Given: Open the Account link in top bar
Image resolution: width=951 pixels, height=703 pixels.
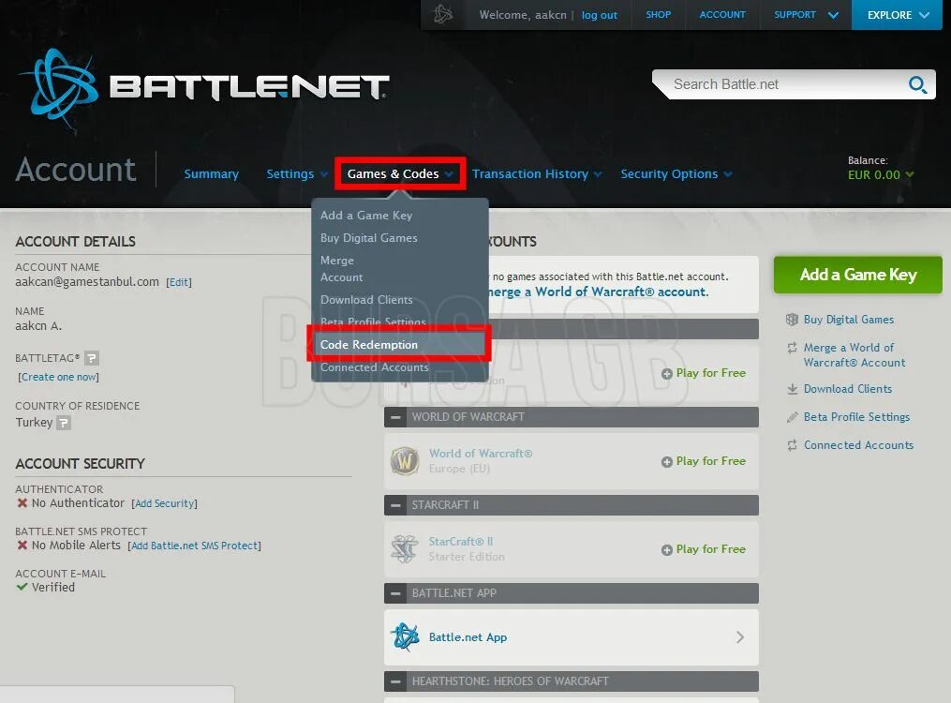Looking at the screenshot, I should coord(722,15).
